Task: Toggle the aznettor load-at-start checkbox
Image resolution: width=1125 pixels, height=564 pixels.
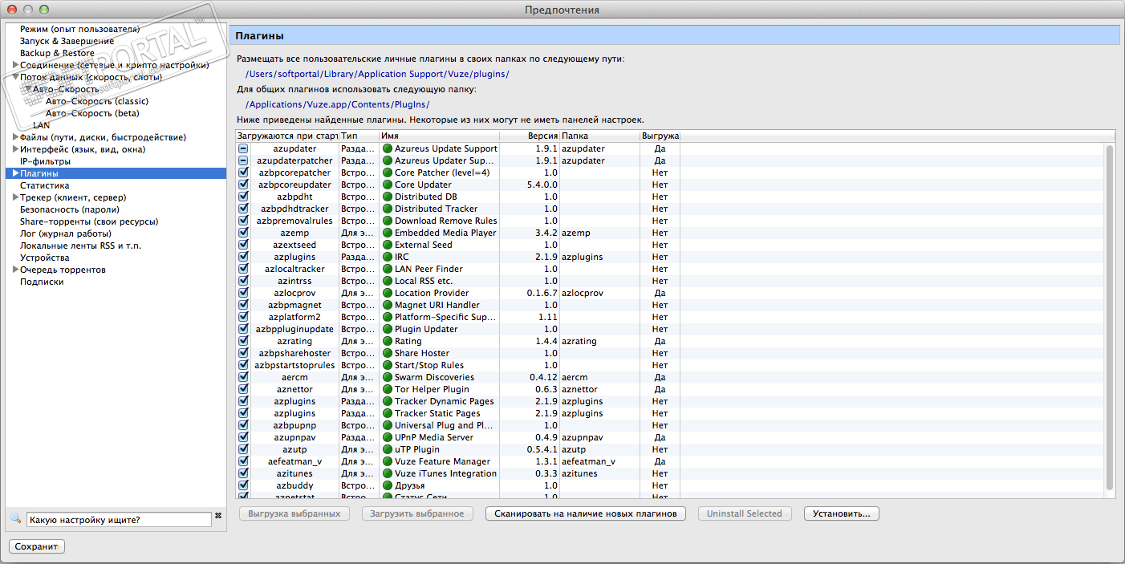Action: coord(243,389)
